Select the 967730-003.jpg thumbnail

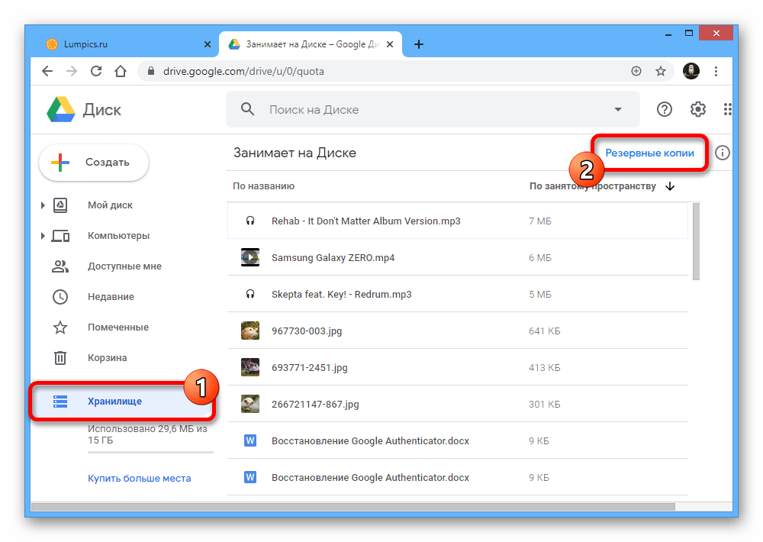tap(250, 331)
